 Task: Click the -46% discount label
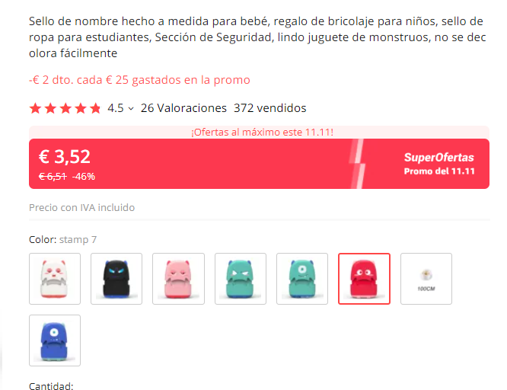(x=84, y=177)
